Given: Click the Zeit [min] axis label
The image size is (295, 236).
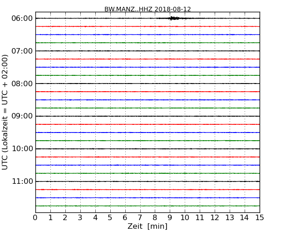Looking at the screenshot, I should tap(147, 226).
